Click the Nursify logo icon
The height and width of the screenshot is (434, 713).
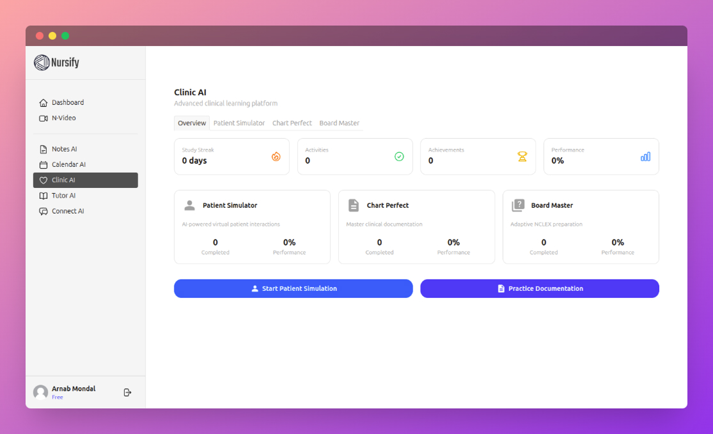[42, 63]
